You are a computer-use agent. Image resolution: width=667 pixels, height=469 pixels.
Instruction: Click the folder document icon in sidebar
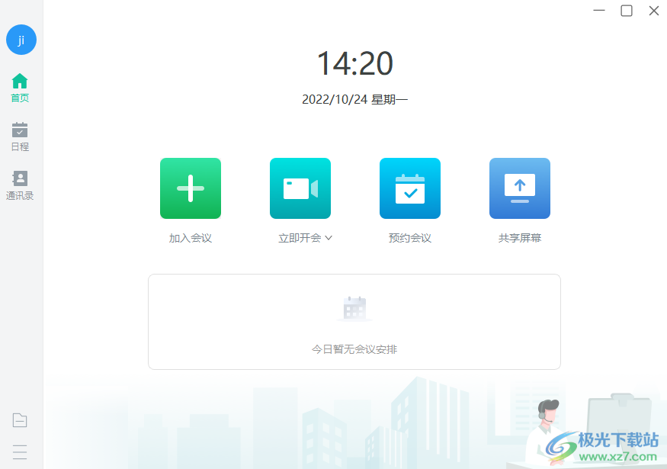(19, 420)
